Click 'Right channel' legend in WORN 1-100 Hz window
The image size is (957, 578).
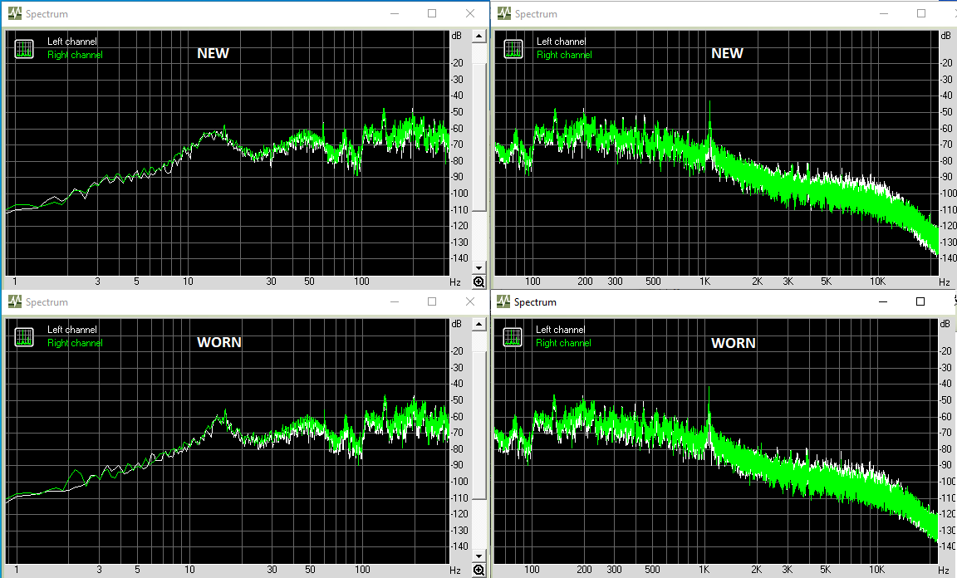[x=75, y=343]
